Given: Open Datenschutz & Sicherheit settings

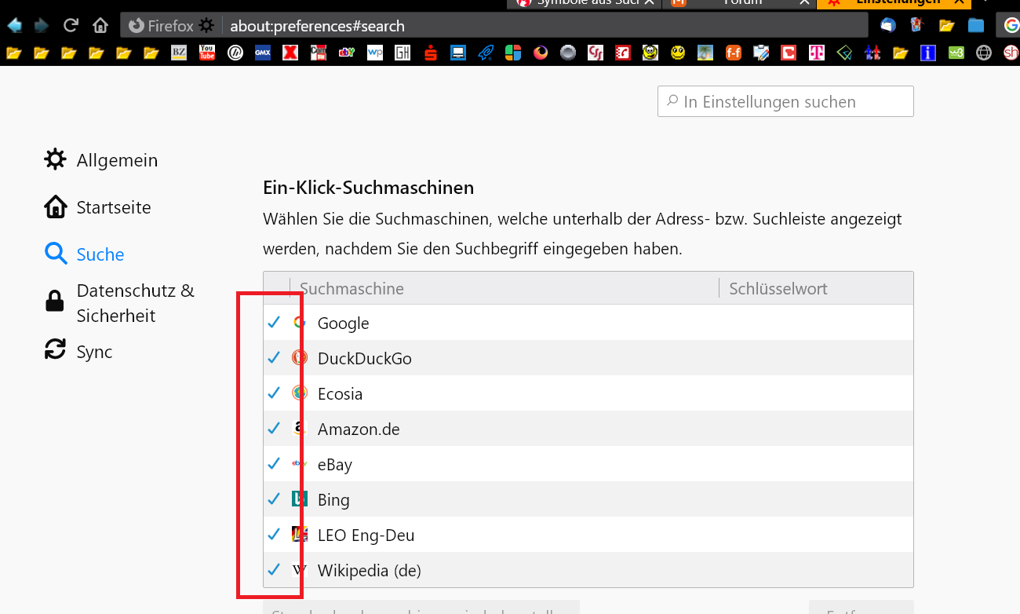Looking at the screenshot, I should click(119, 303).
